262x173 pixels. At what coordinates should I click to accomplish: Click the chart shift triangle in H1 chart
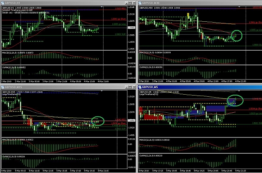(x=101, y=7)
